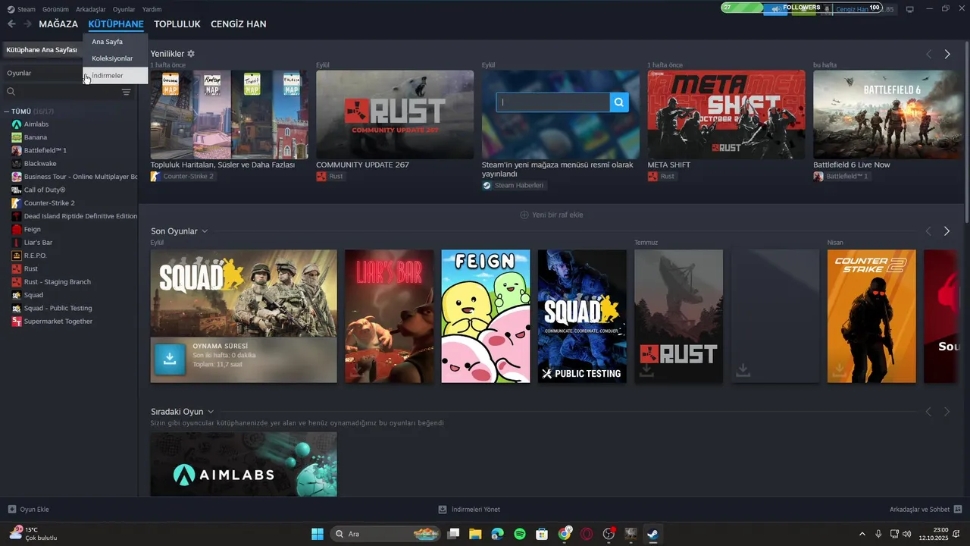This screenshot has height=546, width=970.
Task: Open the Görünüm menu
Action: [55, 9]
